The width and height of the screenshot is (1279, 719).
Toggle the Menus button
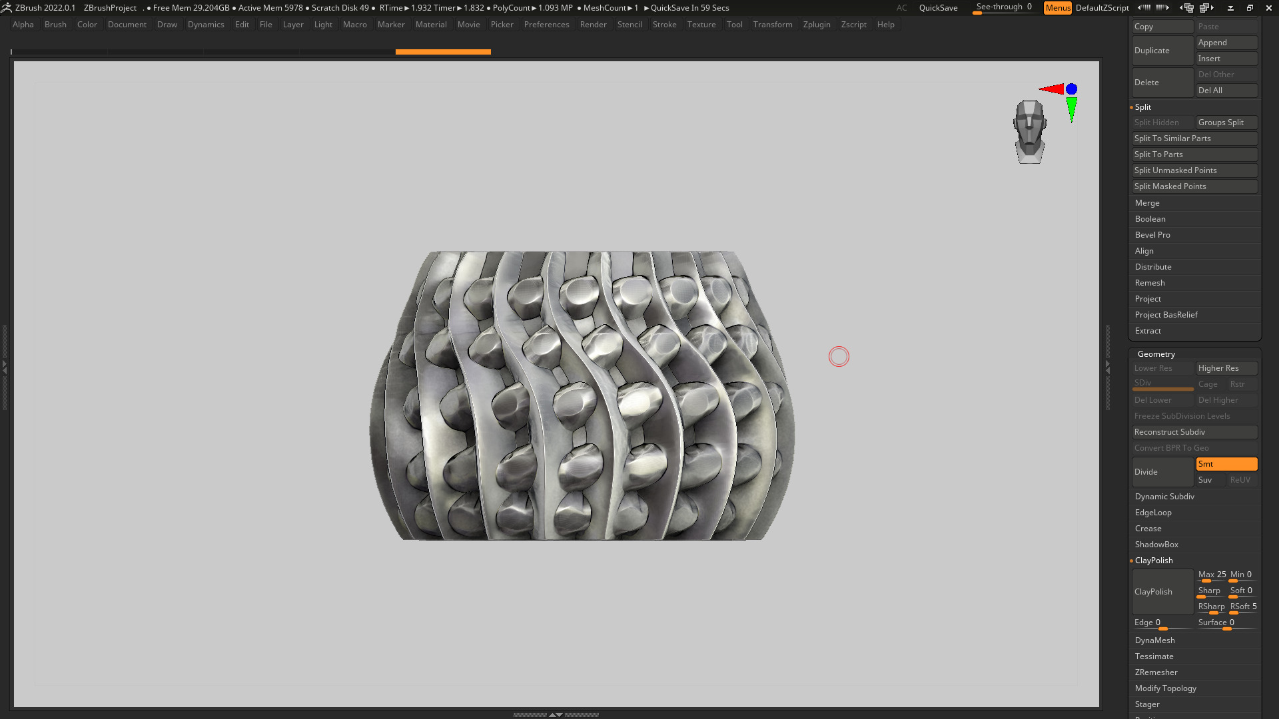[1057, 8]
